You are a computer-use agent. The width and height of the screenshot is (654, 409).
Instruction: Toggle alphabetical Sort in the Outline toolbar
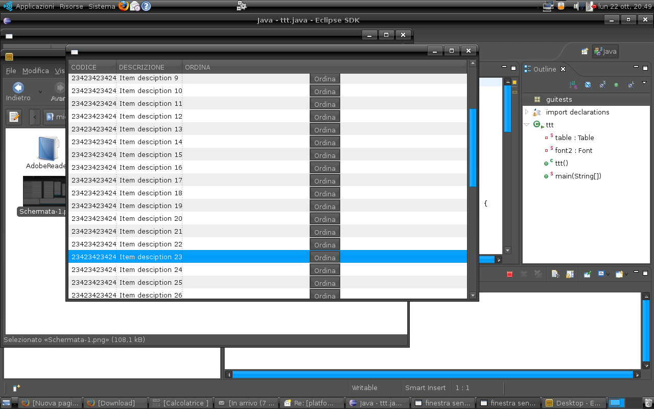click(x=574, y=85)
